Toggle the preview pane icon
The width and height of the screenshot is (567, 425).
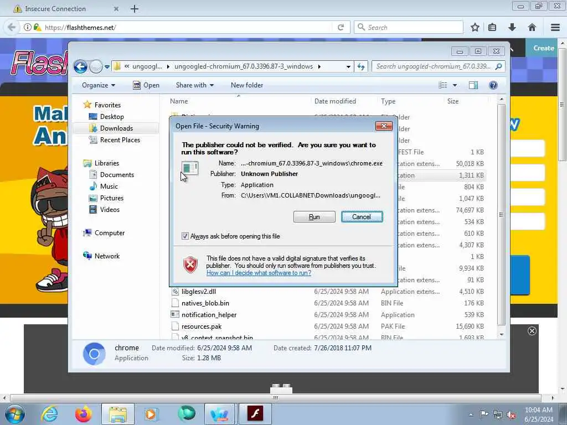473,85
